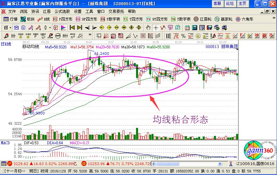277x175 pixels.
Task: Toggle the crosshair cursor tool
Action: (x=156, y=28)
